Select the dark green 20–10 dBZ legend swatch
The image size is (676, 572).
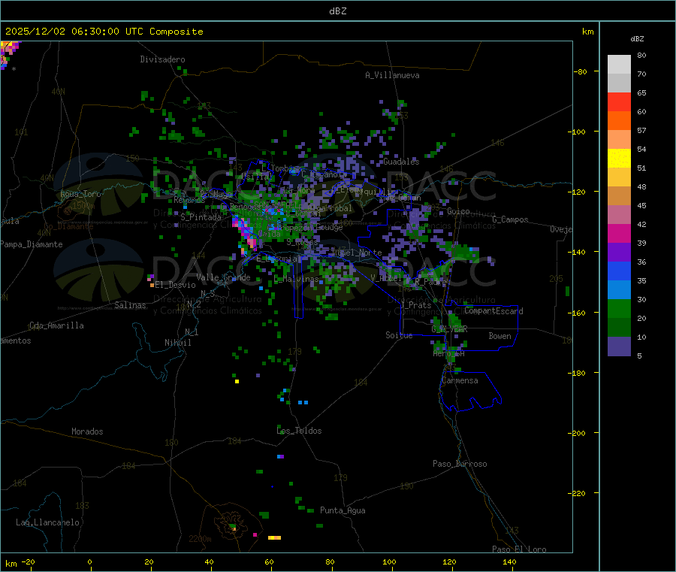[x=619, y=328]
